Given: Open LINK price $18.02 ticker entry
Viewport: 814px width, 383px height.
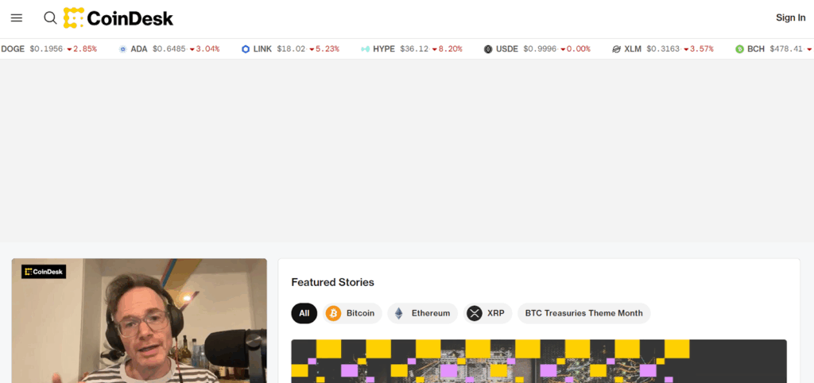Looking at the screenshot, I should pyautogui.click(x=290, y=49).
